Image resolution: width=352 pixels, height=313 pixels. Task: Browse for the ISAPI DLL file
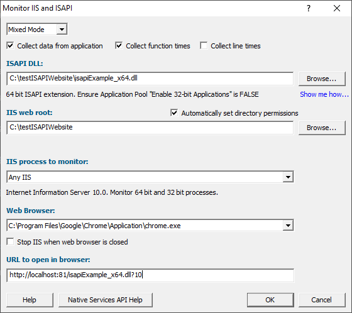pyautogui.click(x=322, y=79)
